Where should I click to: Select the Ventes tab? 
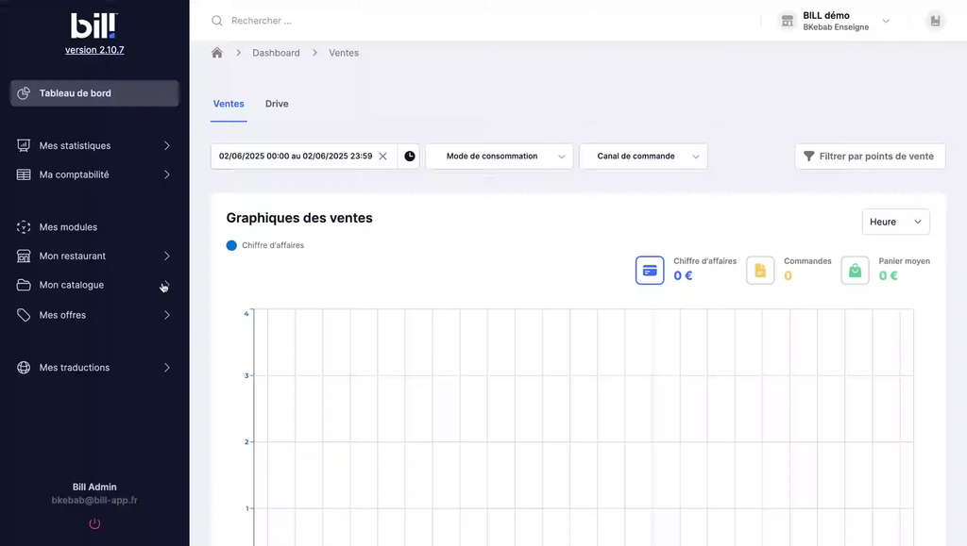(229, 104)
